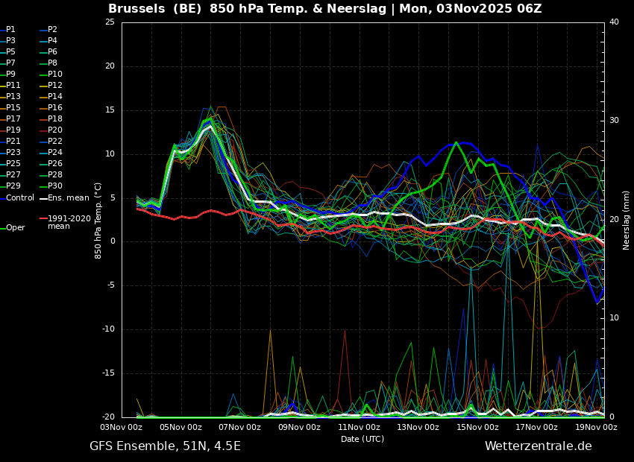
Task: Click the Neerslag (mm) axis label
Action: (x=627, y=220)
